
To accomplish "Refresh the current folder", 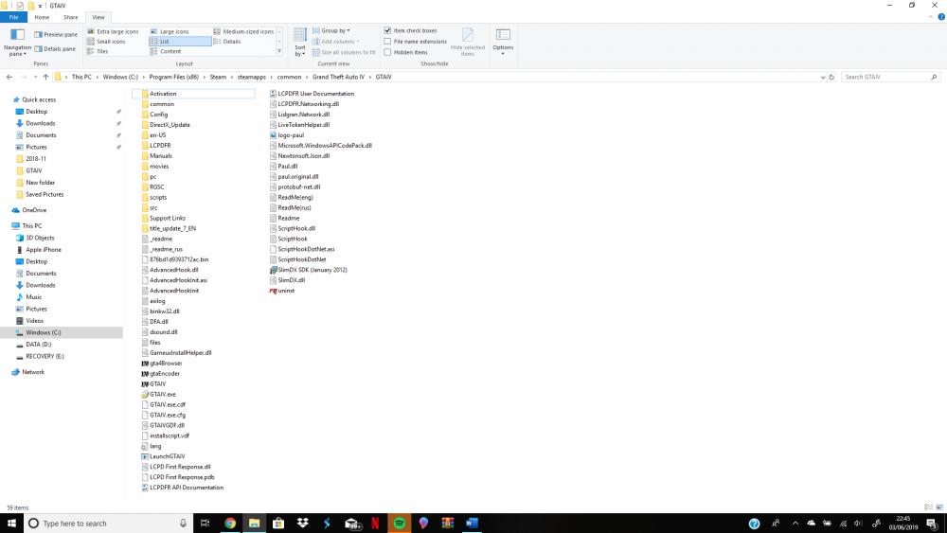I will [x=831, y=78].
